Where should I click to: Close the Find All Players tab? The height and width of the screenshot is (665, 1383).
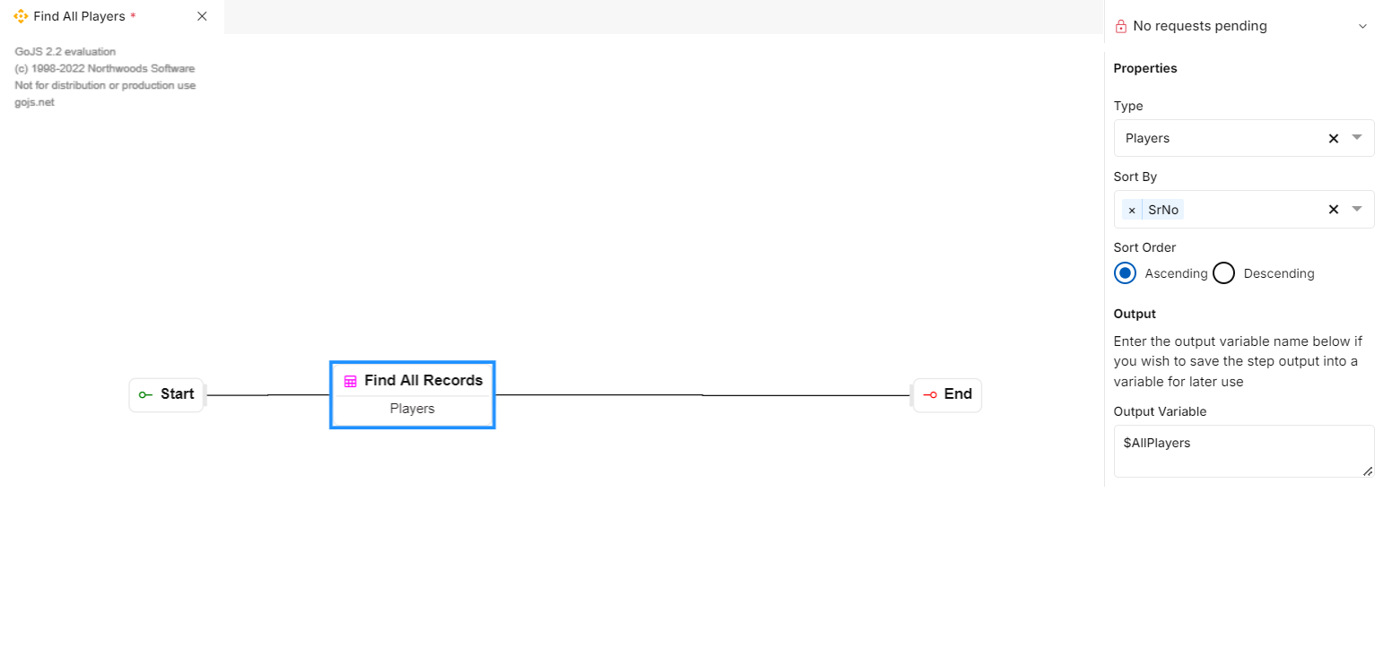click(202, 16)
